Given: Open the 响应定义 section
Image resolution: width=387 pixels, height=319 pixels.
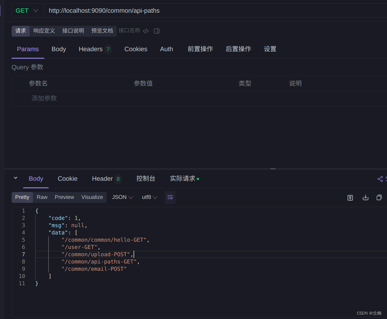Looking at the screenshot, I should [x=44, y=31].
